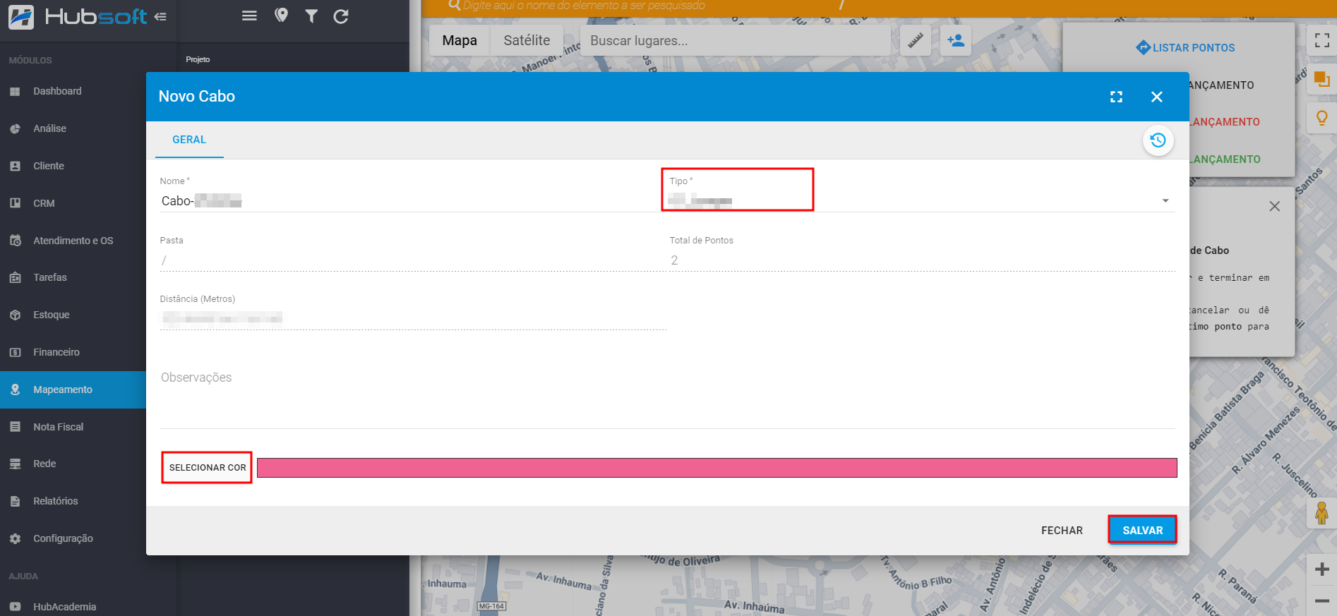Open the HubAcademia link
Screen dimensions: 1337x616
tap(64, 607)
